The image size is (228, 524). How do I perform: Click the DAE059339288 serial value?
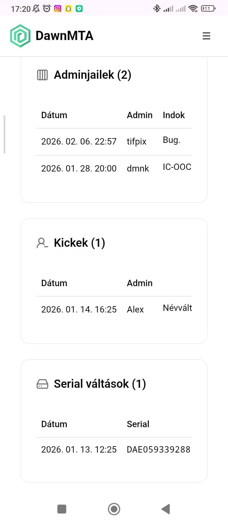(x=158, y=449)
